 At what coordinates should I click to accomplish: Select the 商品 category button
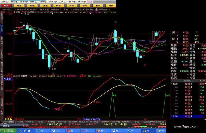tap(72, 5)
